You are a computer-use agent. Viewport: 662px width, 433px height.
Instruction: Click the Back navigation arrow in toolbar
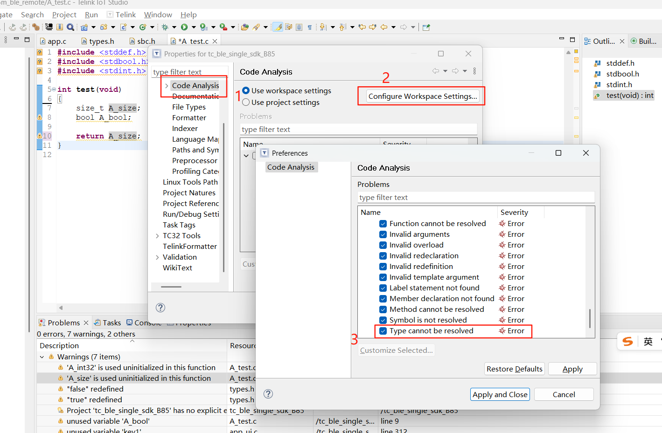coord(384,27)
